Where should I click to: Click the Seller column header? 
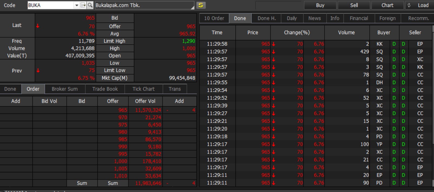pyautogui.click(x=415, y=32)
